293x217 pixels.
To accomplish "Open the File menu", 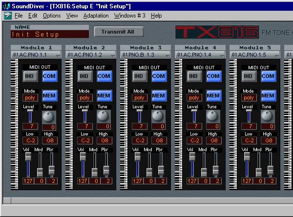I will click(19, 16).
